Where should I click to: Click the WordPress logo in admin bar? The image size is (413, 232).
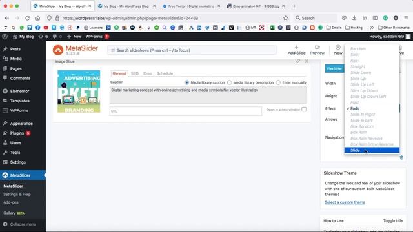(5, 37)
